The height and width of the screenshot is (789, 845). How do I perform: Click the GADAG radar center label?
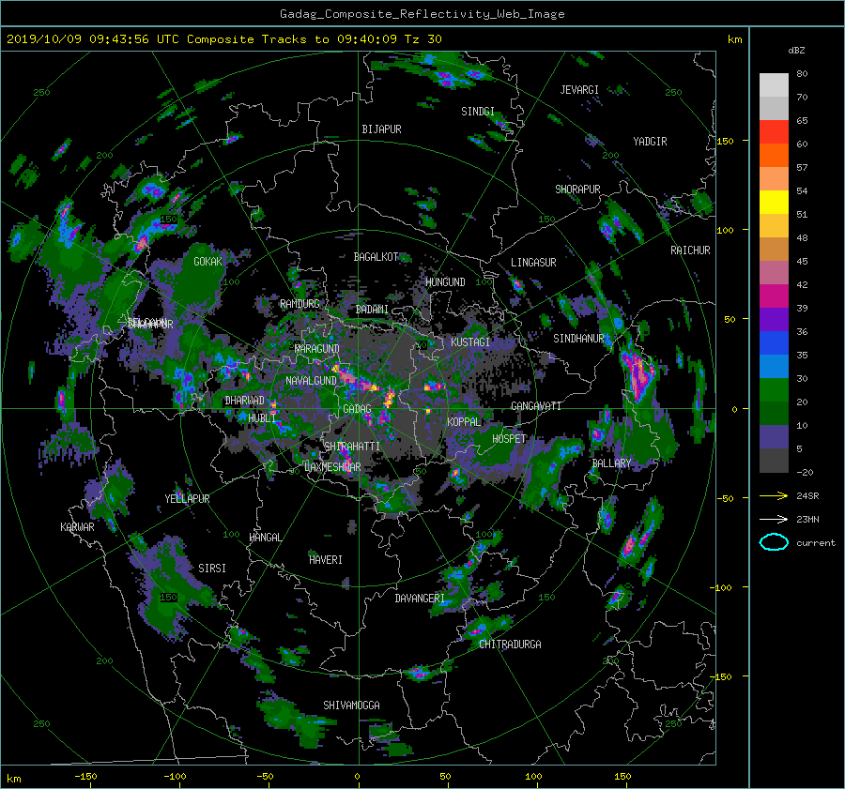[x=358, y=409]
